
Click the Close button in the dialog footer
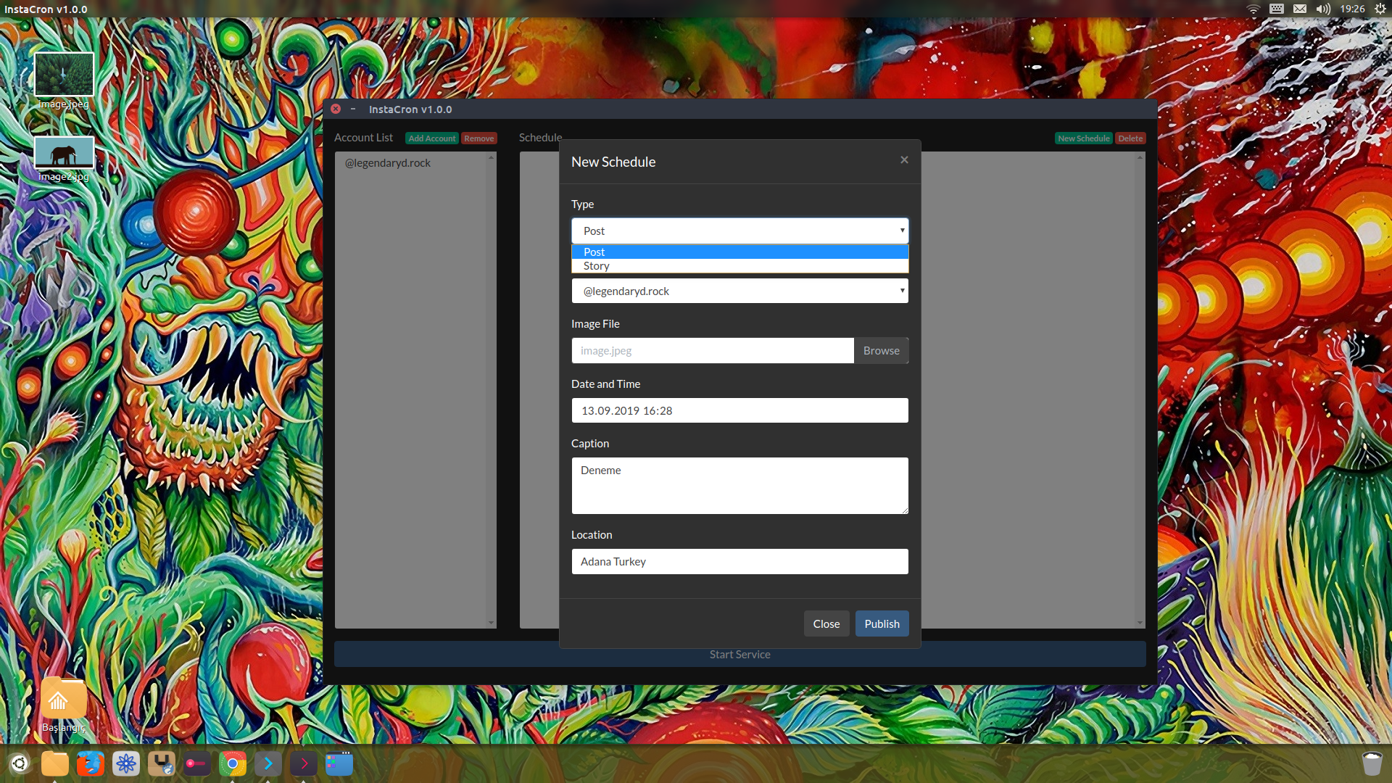[826, 623]
